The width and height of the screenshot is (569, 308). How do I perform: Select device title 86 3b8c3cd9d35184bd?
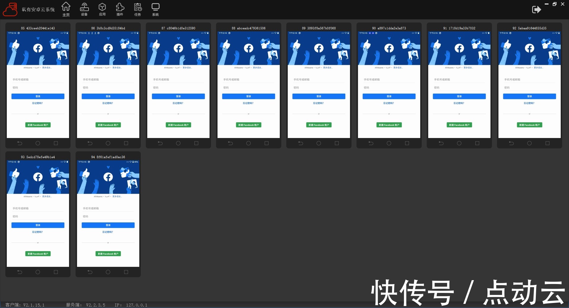[108, 28]
